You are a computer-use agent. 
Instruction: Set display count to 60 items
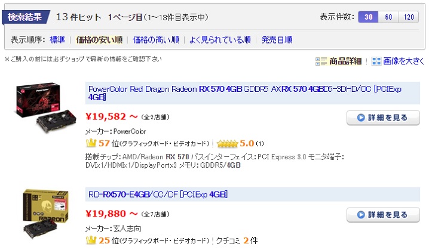tap(388, 17)
